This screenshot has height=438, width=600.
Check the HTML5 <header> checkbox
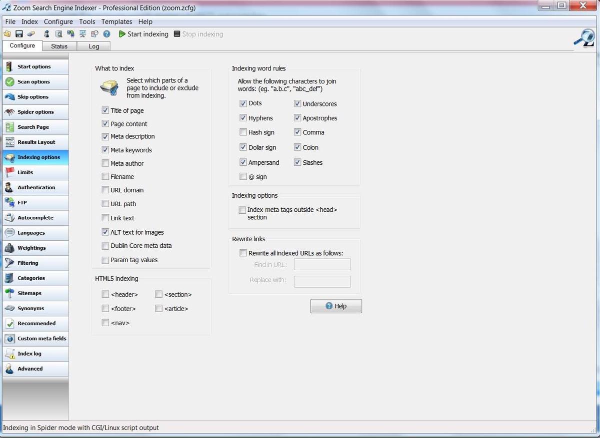pyautogui.click(x=105, y=294)
